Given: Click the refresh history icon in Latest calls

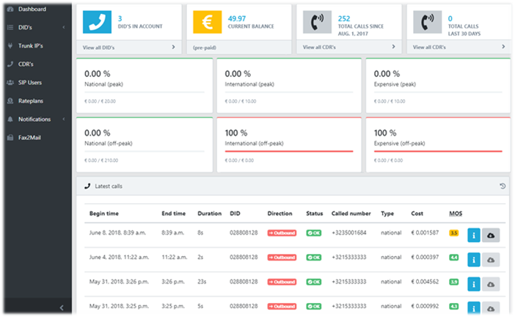Looking at the screenshot, I should coord(503,186).
